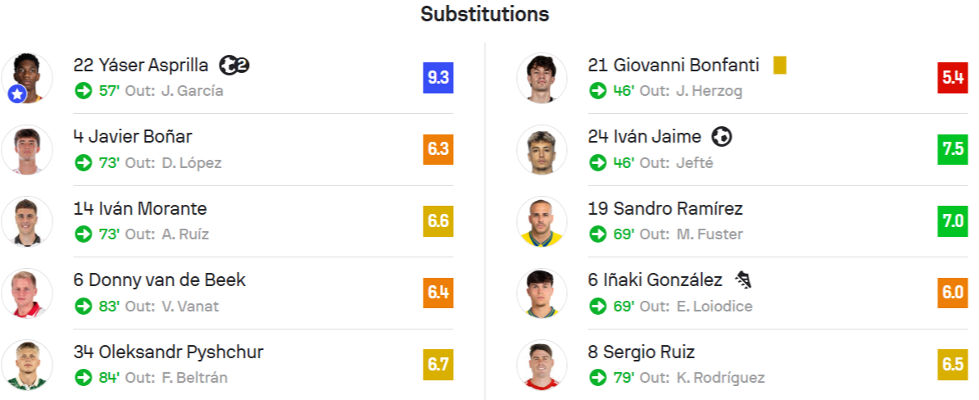Open Javier Boñar's player avatar
Screen dimensions: 979x400
[x=27, y=149]
